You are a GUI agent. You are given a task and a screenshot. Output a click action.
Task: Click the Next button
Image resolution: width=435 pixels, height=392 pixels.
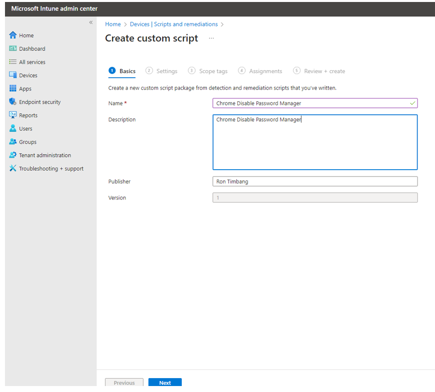pos(165,383)
